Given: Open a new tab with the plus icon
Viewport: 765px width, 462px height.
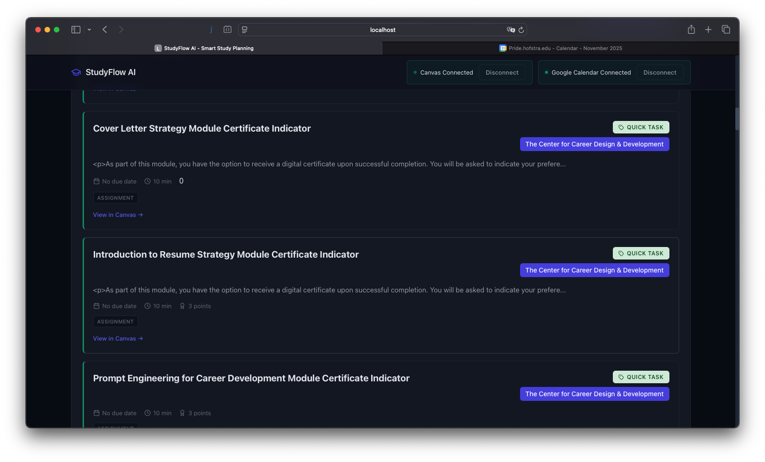Looking at the screenshot, I should (708, 30).
